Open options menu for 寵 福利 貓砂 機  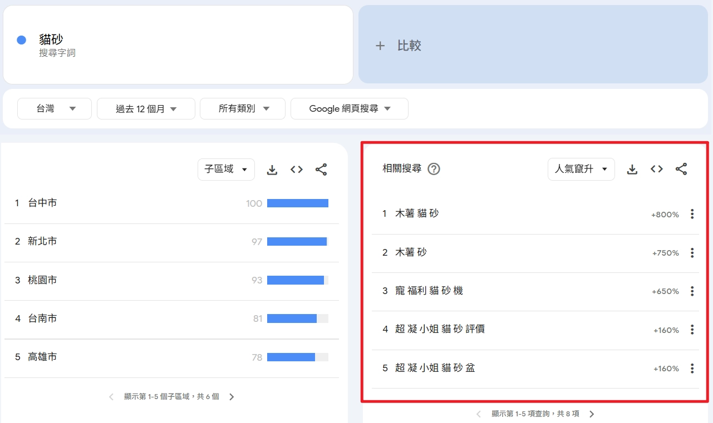coord(692,291)
